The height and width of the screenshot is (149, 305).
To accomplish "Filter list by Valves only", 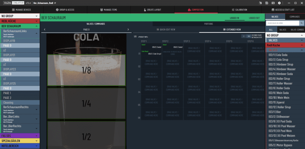I will pos(283,30).
